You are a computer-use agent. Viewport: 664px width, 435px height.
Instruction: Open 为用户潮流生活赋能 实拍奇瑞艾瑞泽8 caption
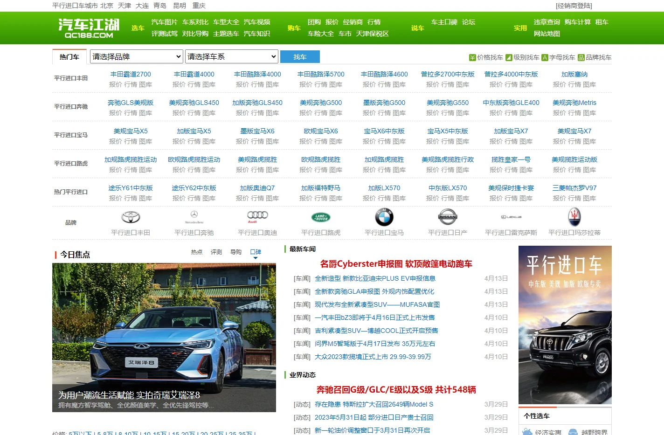pos(129,395)
